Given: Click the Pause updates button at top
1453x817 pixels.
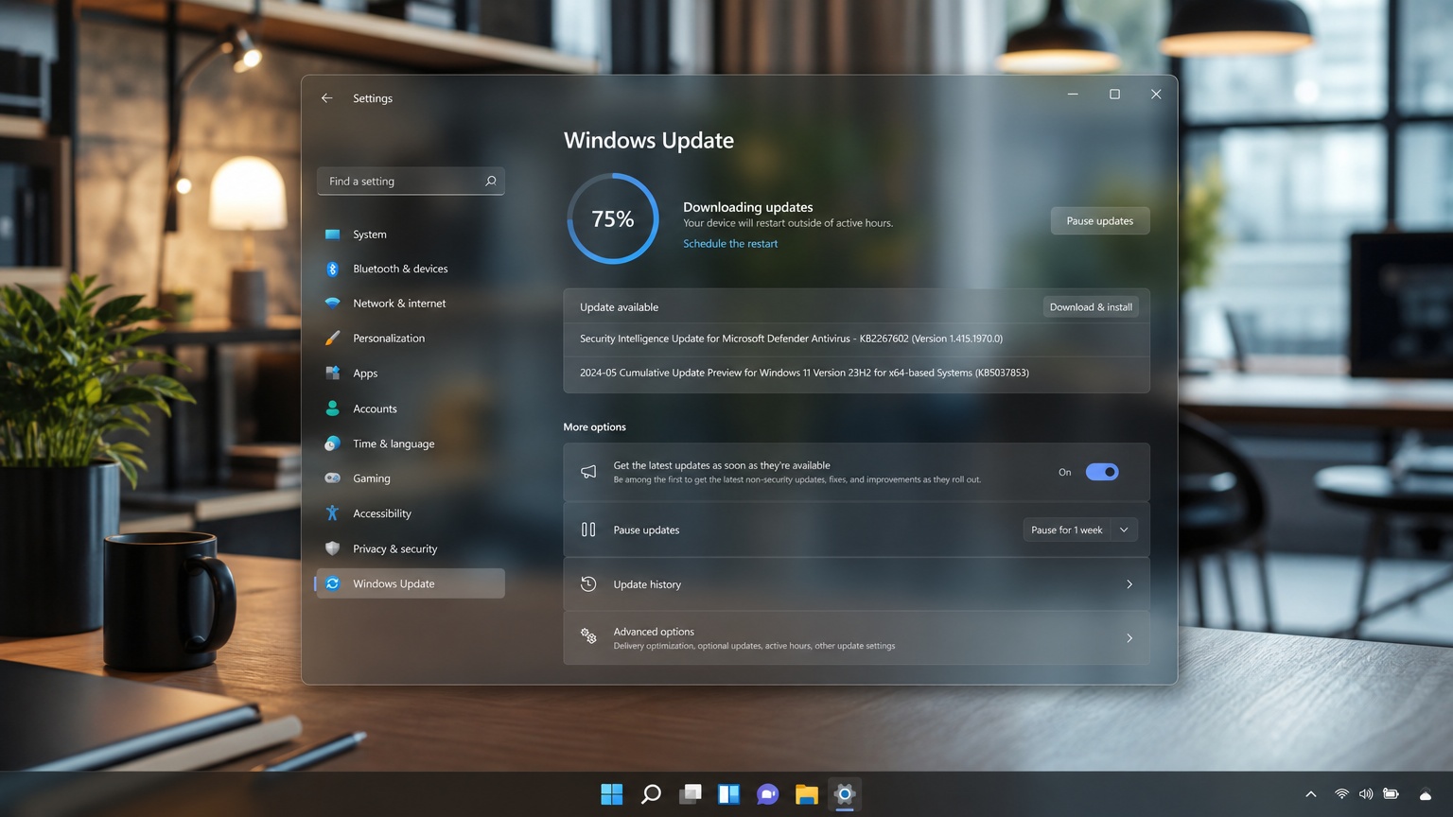Looking at the screenshot, I should (1100, 221).
